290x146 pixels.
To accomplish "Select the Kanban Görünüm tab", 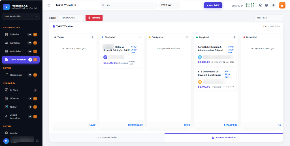I will click(224, 137).
